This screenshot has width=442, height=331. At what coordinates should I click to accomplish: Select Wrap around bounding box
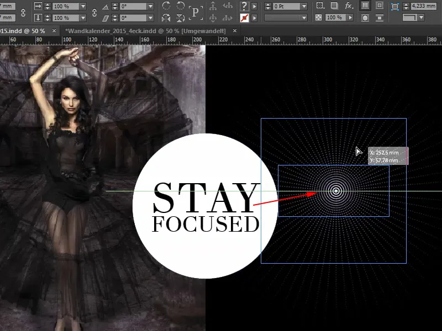(380, 6)
